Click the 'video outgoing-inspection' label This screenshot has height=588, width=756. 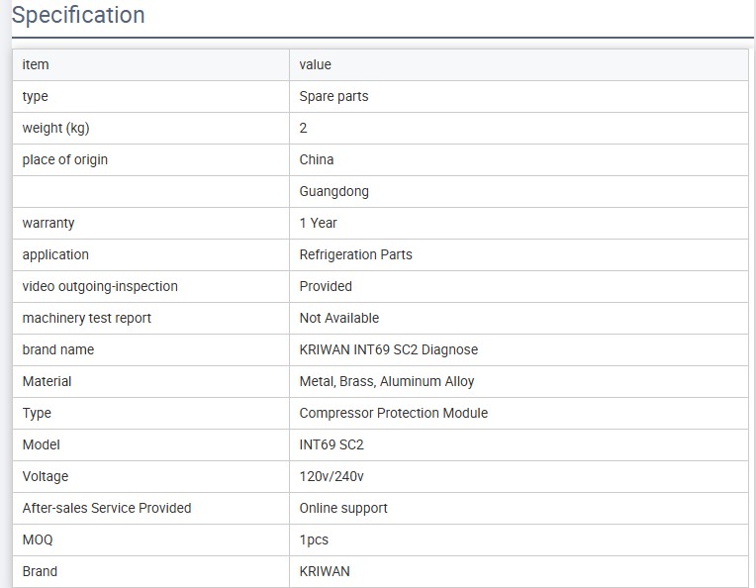click(100, 286)
